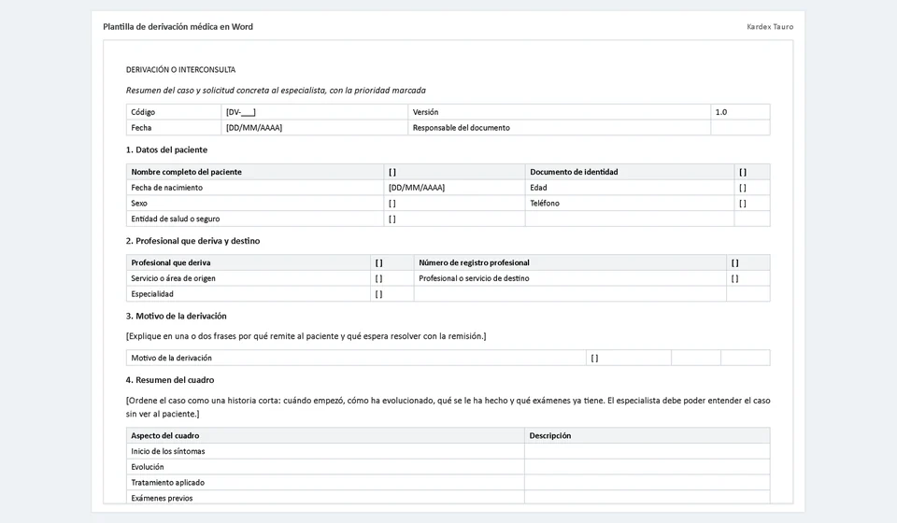Click the '4. Resumen del cuadro' heading
Screen dimensions: 897x523
click(x=170, y=380)
